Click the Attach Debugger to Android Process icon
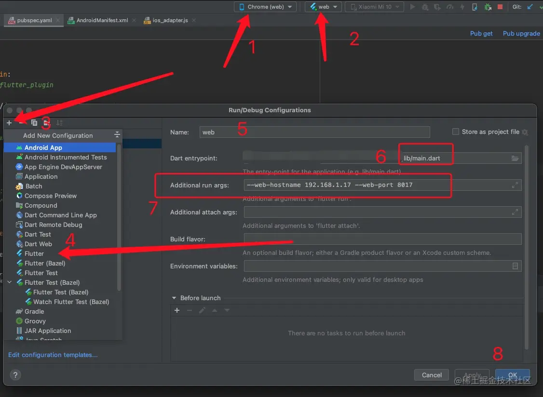The height and width of the screenshot is (397, 543). coord(488,7)
